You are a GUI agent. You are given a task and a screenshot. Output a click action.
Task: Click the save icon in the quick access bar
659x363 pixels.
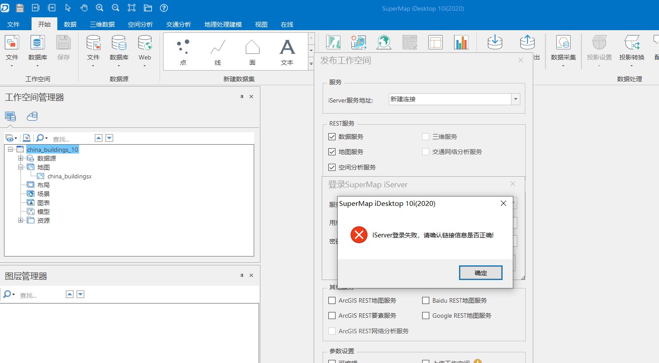click(x=20, y=8)
